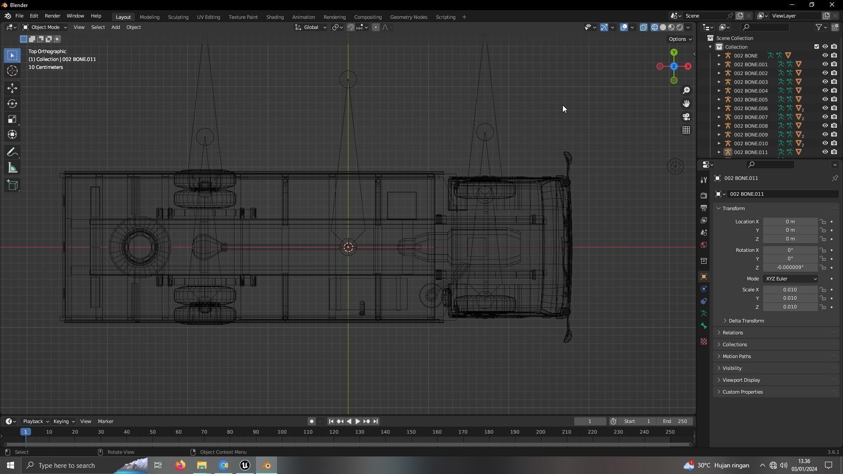Toggle camera view icon
Image resolution: width=843 pixels, height=474 pixels.
click(x=686, y=117)
